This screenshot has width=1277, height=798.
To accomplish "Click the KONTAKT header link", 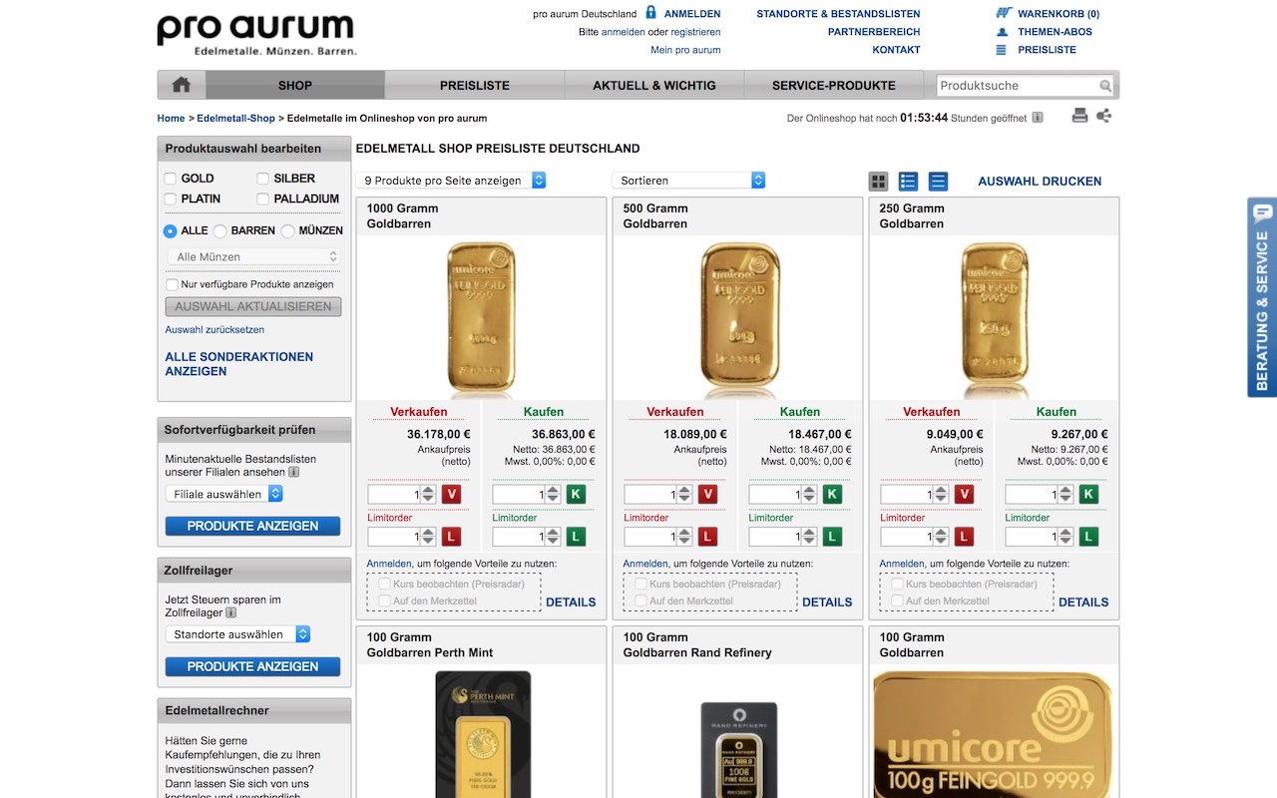I will pos(896,50).
